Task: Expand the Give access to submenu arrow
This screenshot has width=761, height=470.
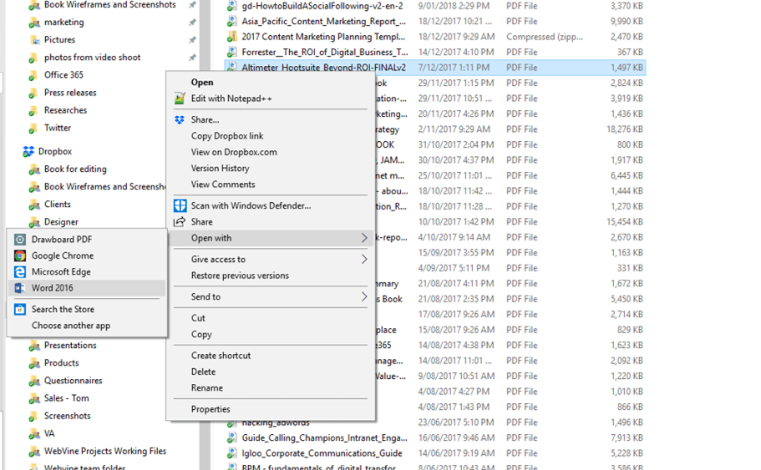Action: coord(364,260)
